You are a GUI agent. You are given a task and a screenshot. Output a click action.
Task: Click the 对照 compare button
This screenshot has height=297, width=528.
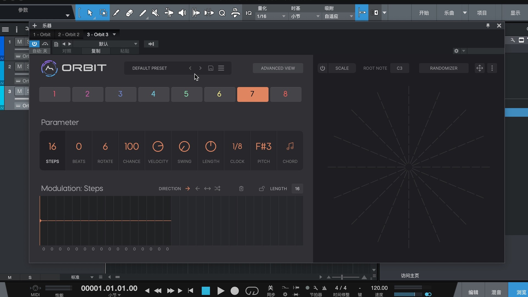tap(67, 51)
